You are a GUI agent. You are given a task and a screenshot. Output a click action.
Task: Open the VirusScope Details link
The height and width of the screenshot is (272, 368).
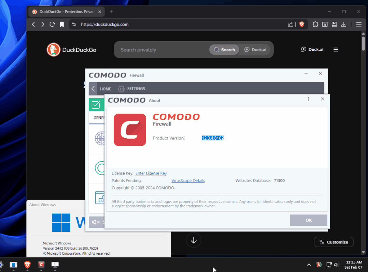(x=188, y=181)
